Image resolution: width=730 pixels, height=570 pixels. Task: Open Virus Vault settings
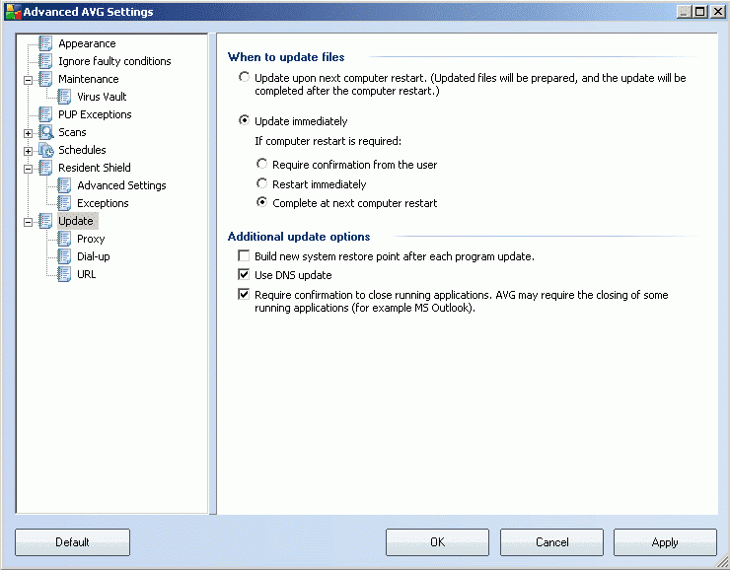coord(102,97)
